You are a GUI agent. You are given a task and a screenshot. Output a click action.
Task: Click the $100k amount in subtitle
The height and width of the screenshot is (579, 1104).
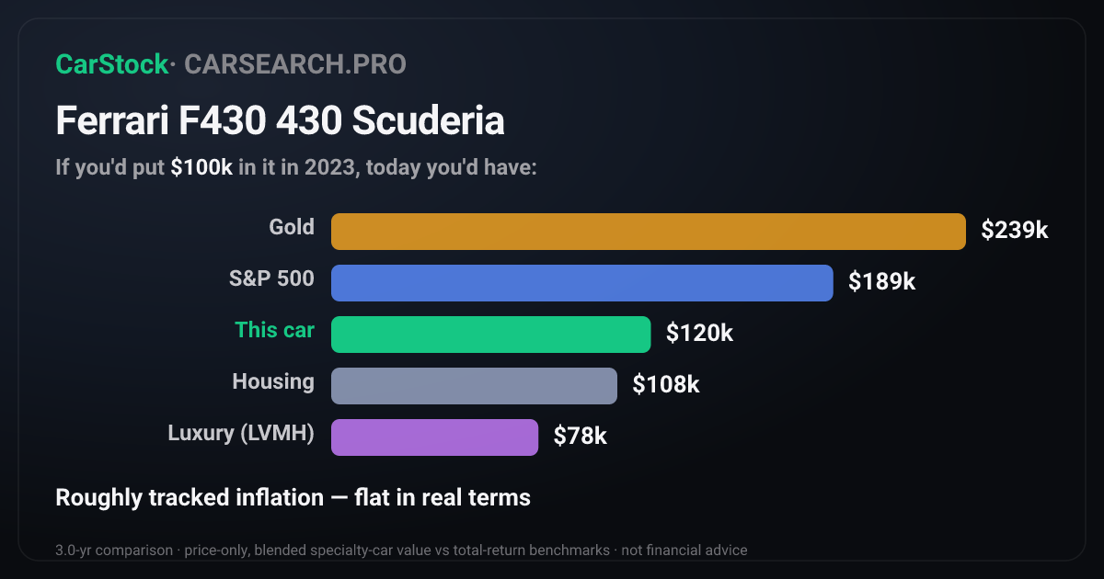tap(201, 169)
